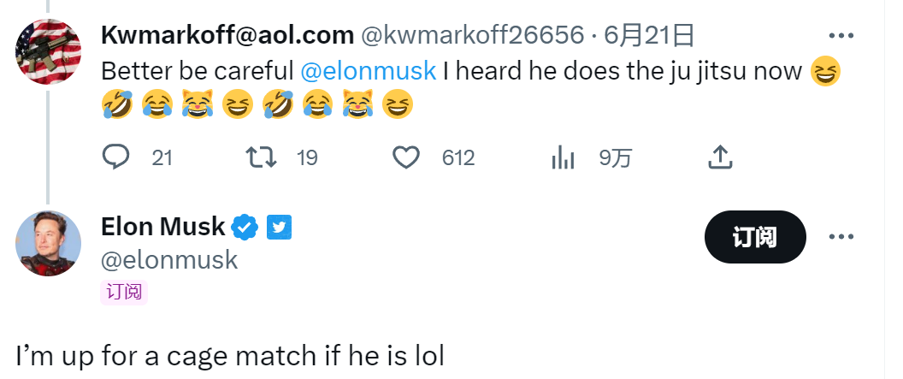Open the 6月21日 tweet date link
The image size is (903, 379).
click(x=648, y=36)
